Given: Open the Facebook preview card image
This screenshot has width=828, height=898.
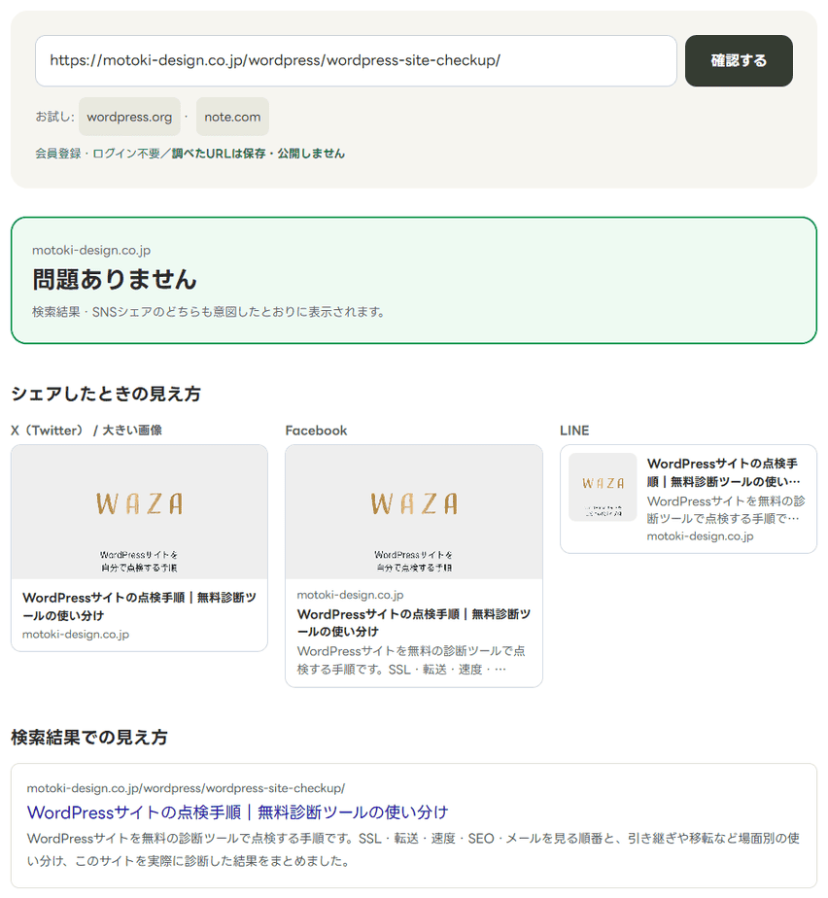Looking at the screenshot, I should [413, 512].
